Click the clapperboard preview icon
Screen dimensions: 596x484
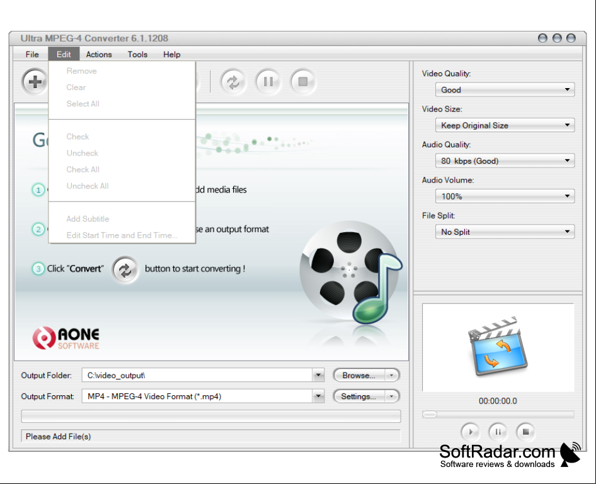(x=497, y=346)
